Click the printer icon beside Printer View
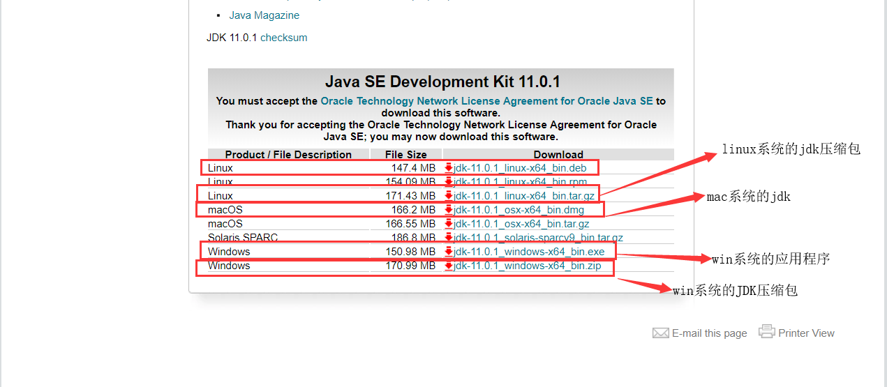Screen dimensions: 887x387 (x=767, y=332)
